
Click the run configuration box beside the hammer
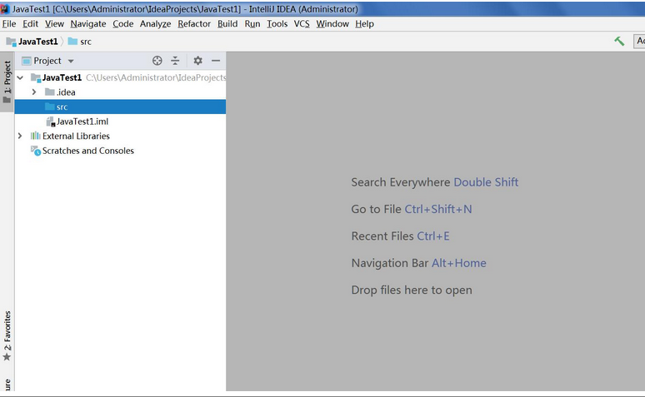pyautogui.click(x=639, y=41)
